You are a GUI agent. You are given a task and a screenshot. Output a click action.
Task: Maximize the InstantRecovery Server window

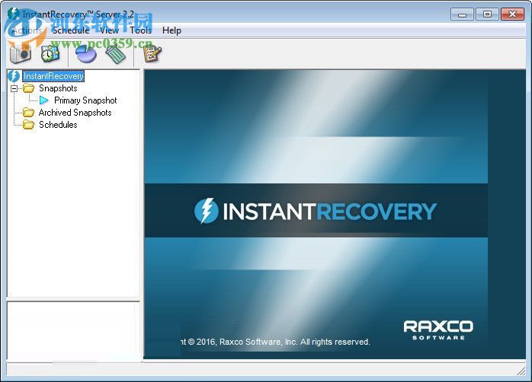[487, 14]
